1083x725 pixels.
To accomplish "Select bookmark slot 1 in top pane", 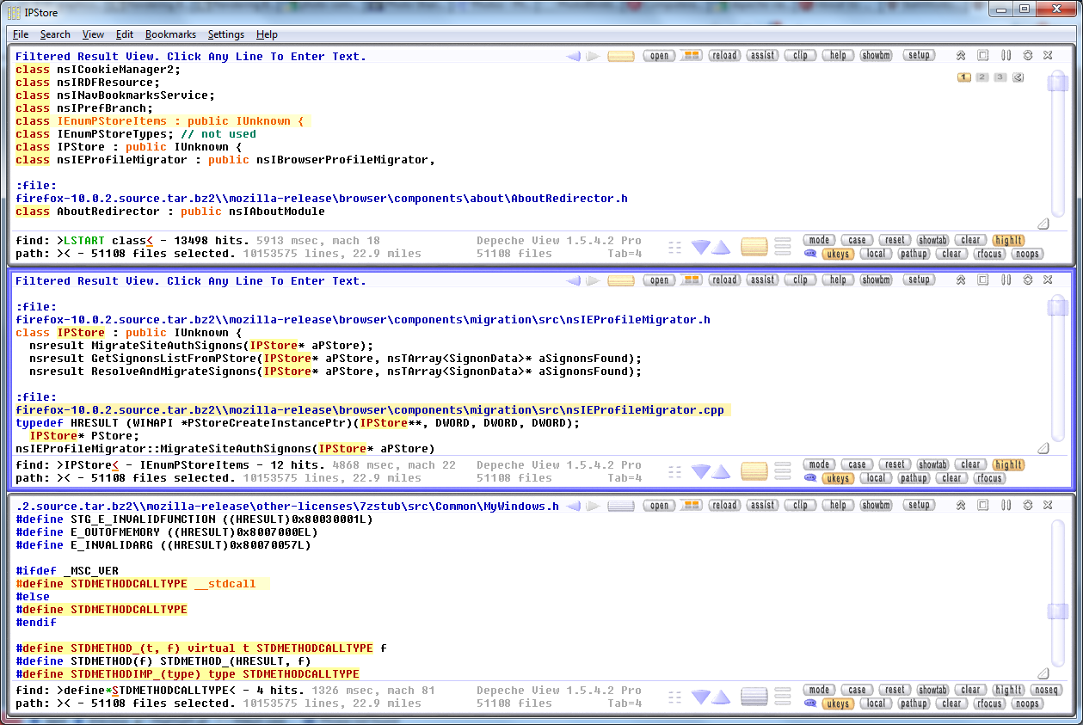I will point(964,77).
